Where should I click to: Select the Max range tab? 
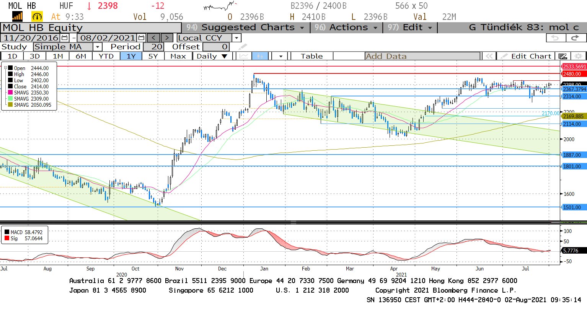[x=178, y=56]
